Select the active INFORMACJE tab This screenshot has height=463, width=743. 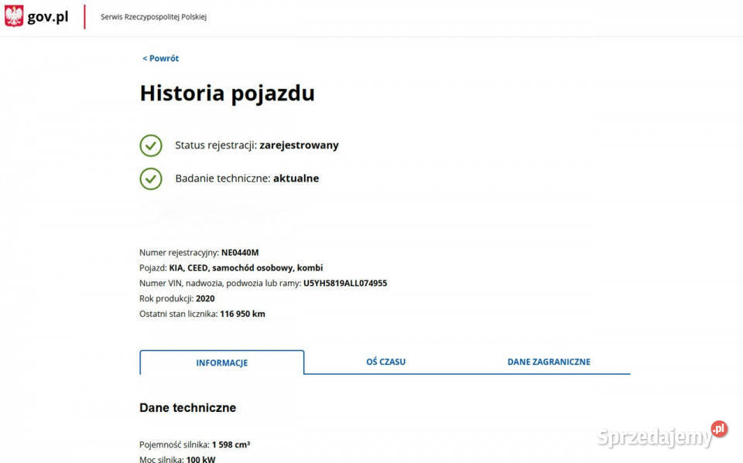click(221, 363)
